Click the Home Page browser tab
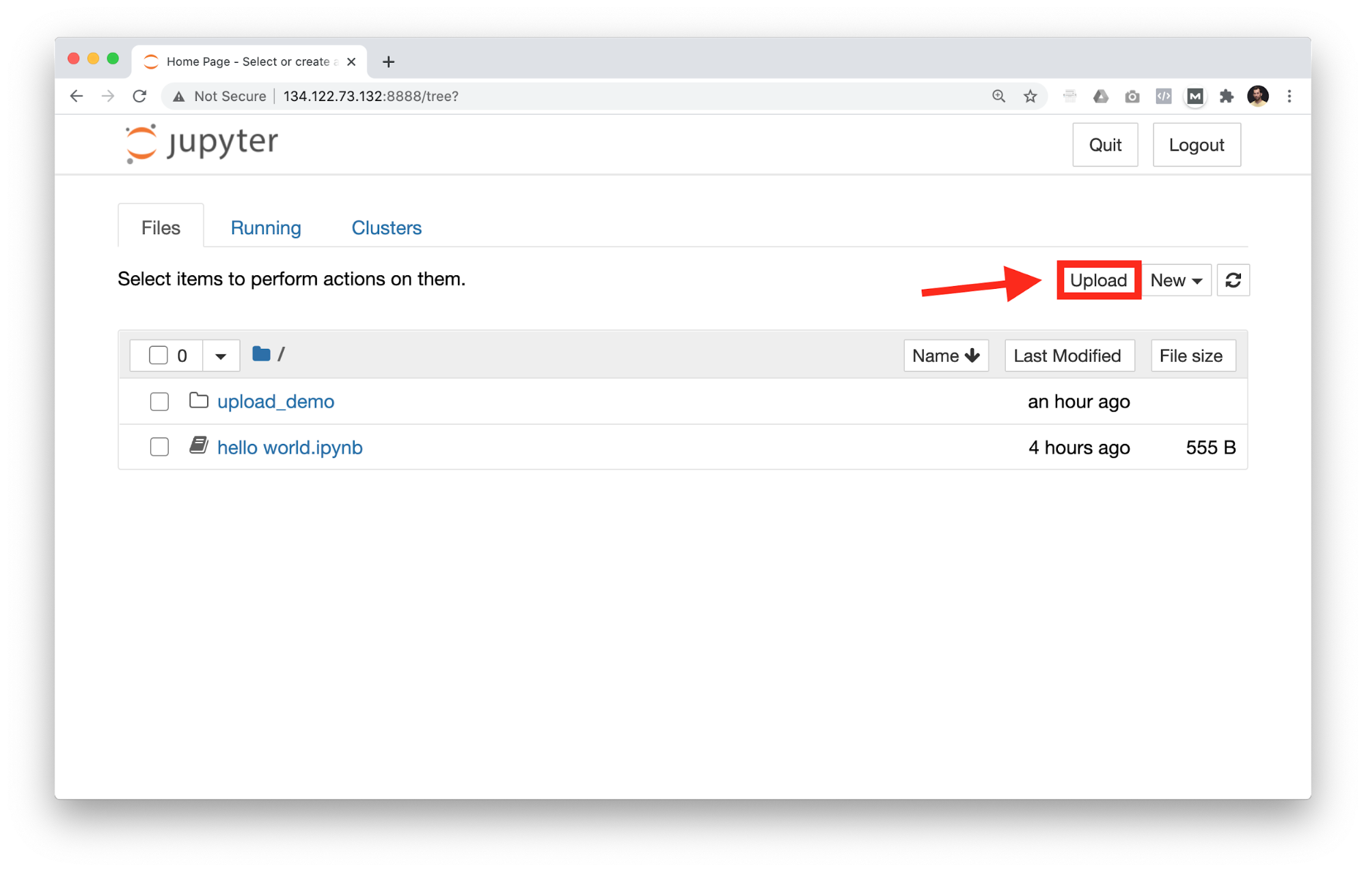This screenshot has width=1366, height=872. (249, 61)
